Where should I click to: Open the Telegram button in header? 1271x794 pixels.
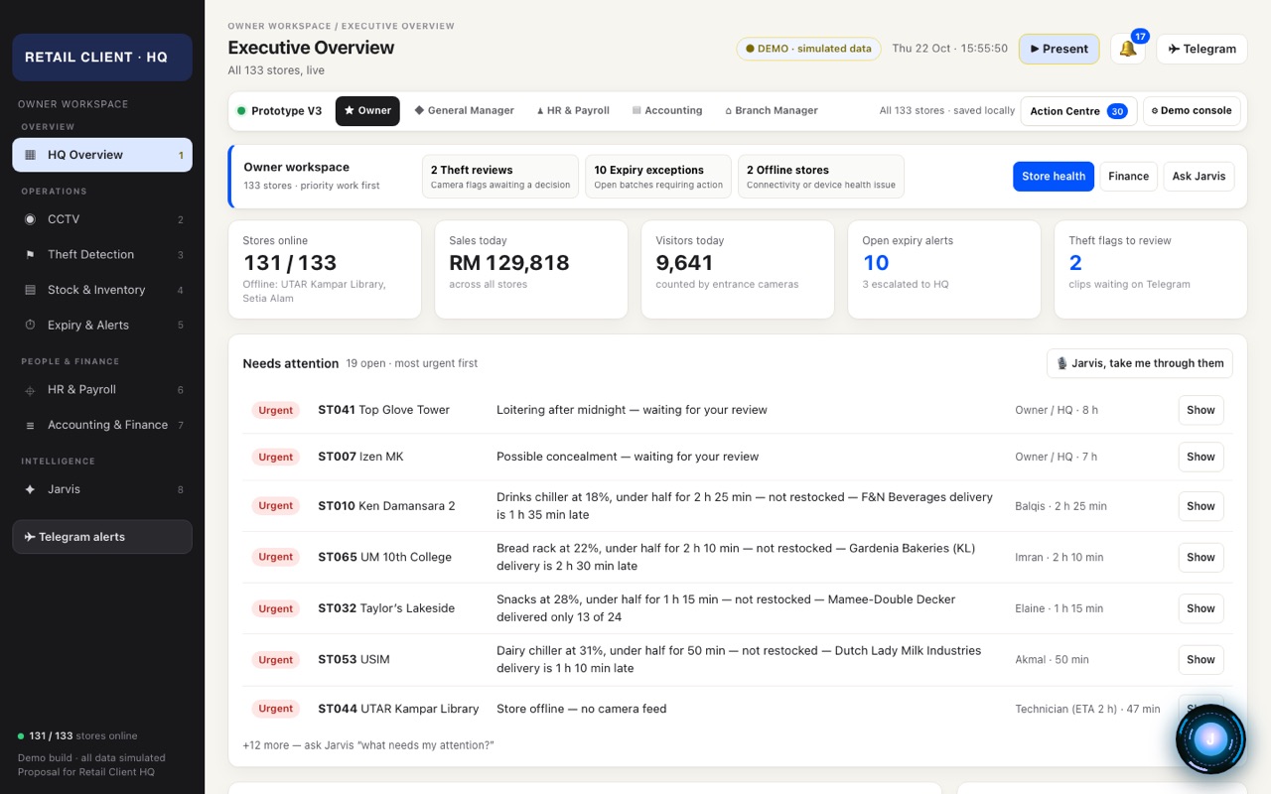point(1201,49)
